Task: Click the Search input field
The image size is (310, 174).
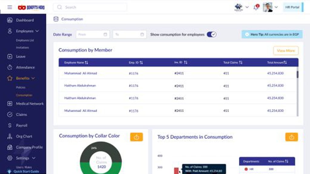Action: 90,7
